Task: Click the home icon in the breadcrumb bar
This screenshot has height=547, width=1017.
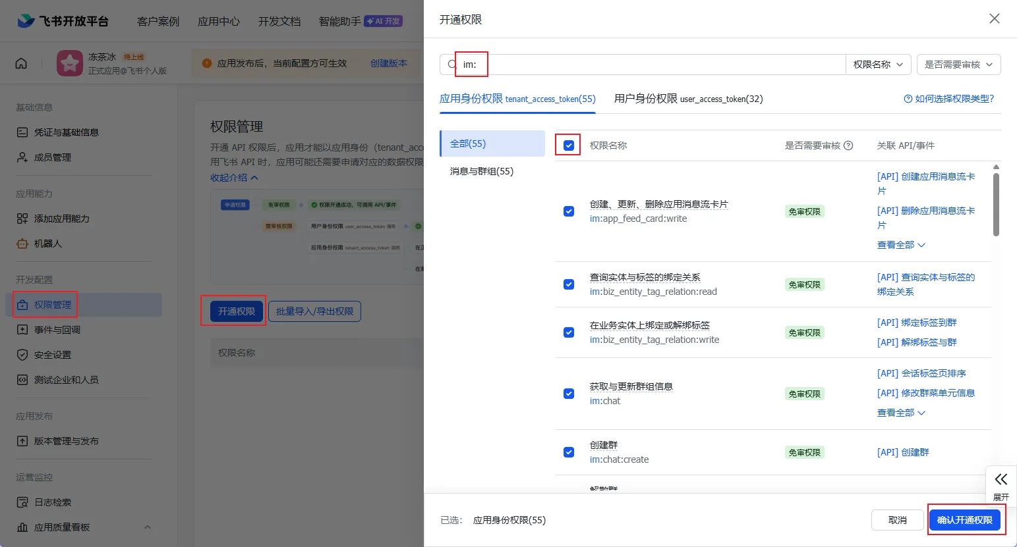Action: click(21, 63)
